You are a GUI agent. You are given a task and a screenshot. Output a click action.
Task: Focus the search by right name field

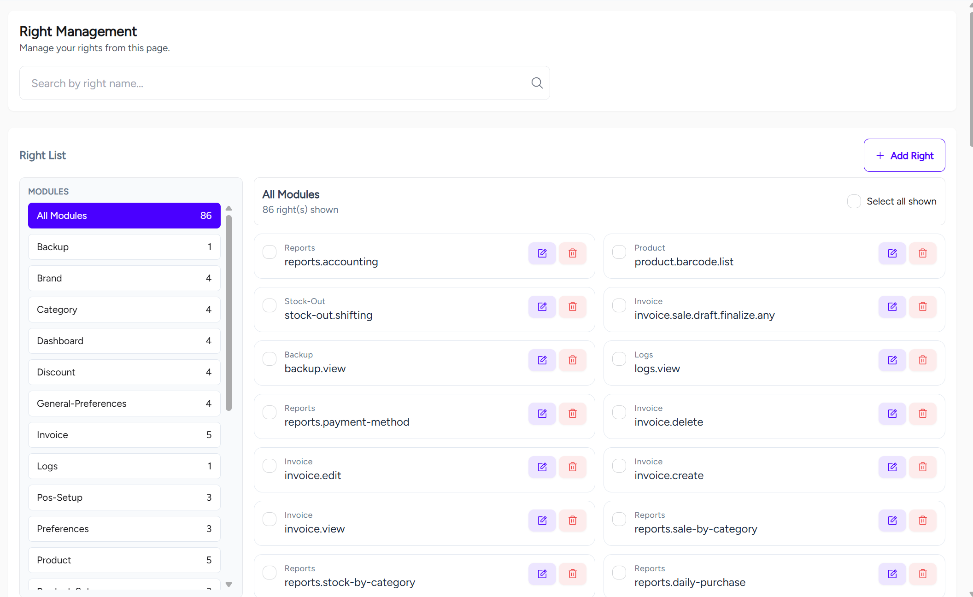tap(285, 83)
